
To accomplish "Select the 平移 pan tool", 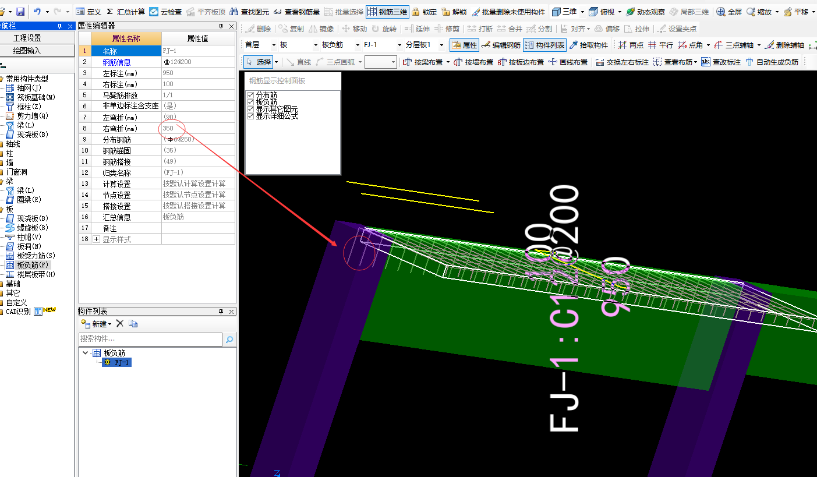I will (x=796, y=12).
